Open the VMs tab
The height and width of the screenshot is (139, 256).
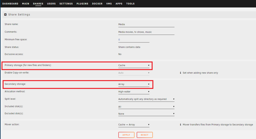(x=109, y=4)
